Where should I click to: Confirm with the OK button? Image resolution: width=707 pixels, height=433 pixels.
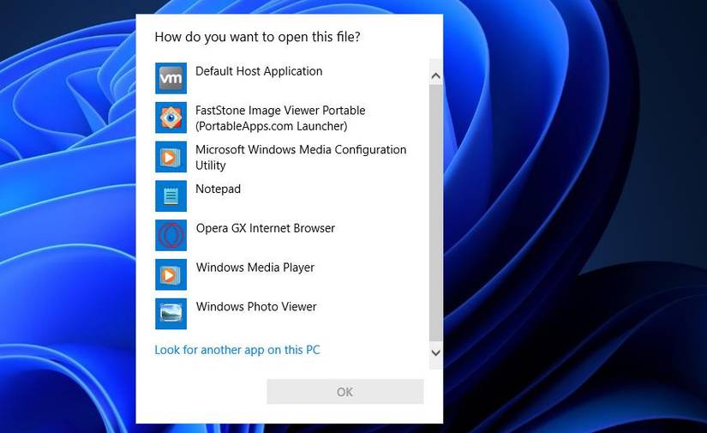345,392
